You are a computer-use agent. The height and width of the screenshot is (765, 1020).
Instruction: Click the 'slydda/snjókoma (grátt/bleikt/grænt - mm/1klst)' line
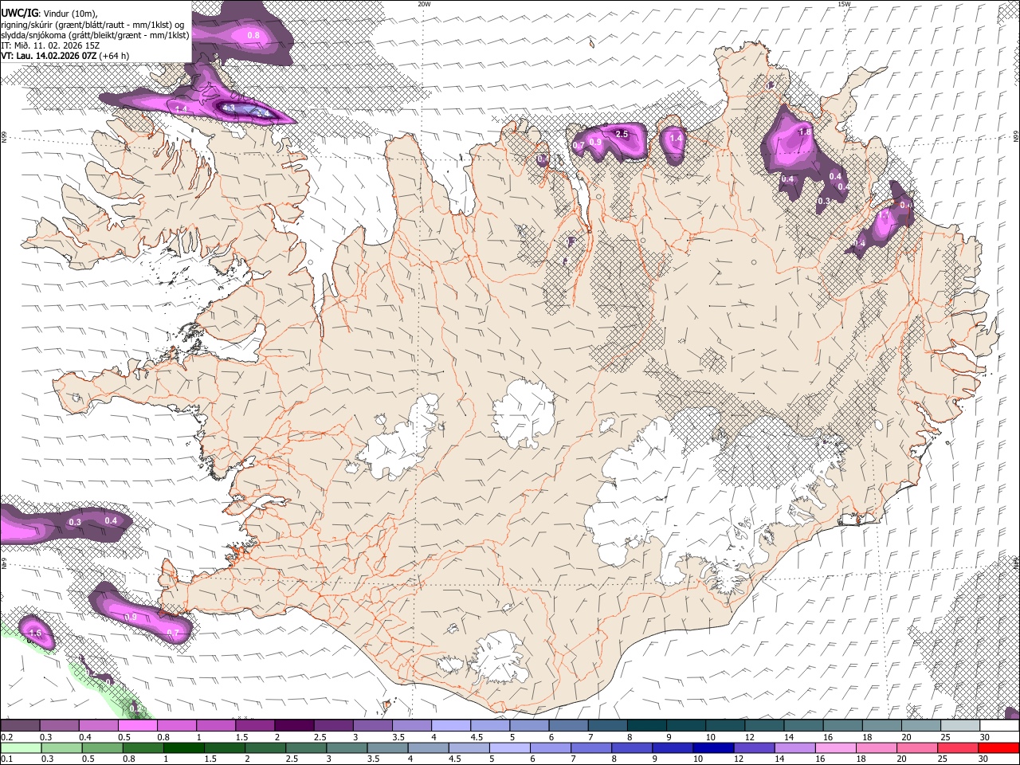(95, 35)
